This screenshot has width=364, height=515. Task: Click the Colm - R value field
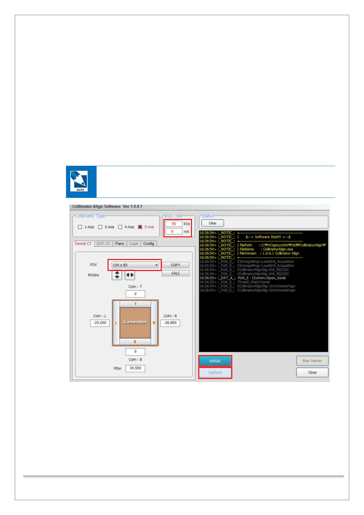[x=170, y=323]
